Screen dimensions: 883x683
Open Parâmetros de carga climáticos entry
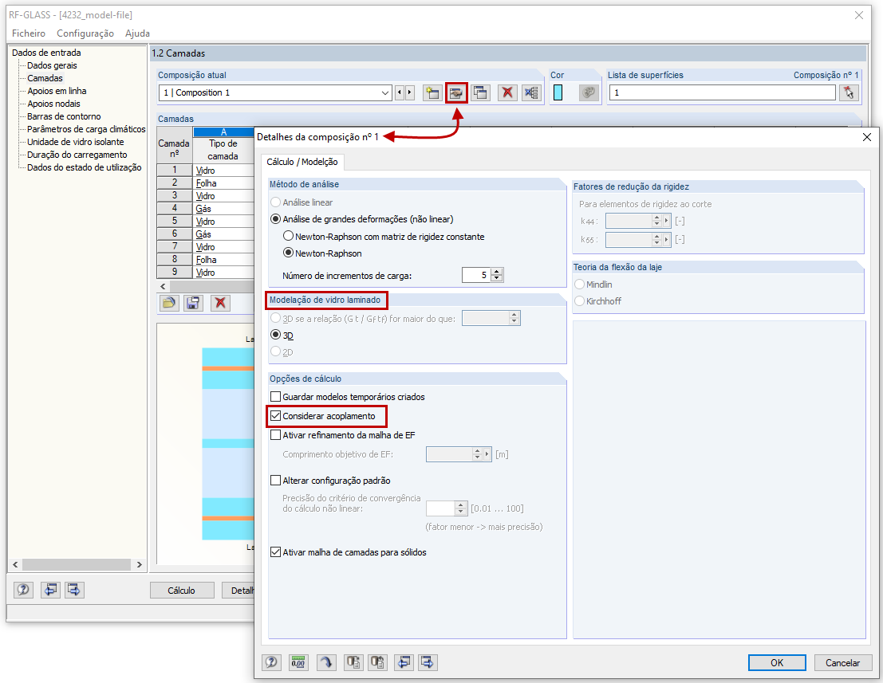tap(86, 129)
